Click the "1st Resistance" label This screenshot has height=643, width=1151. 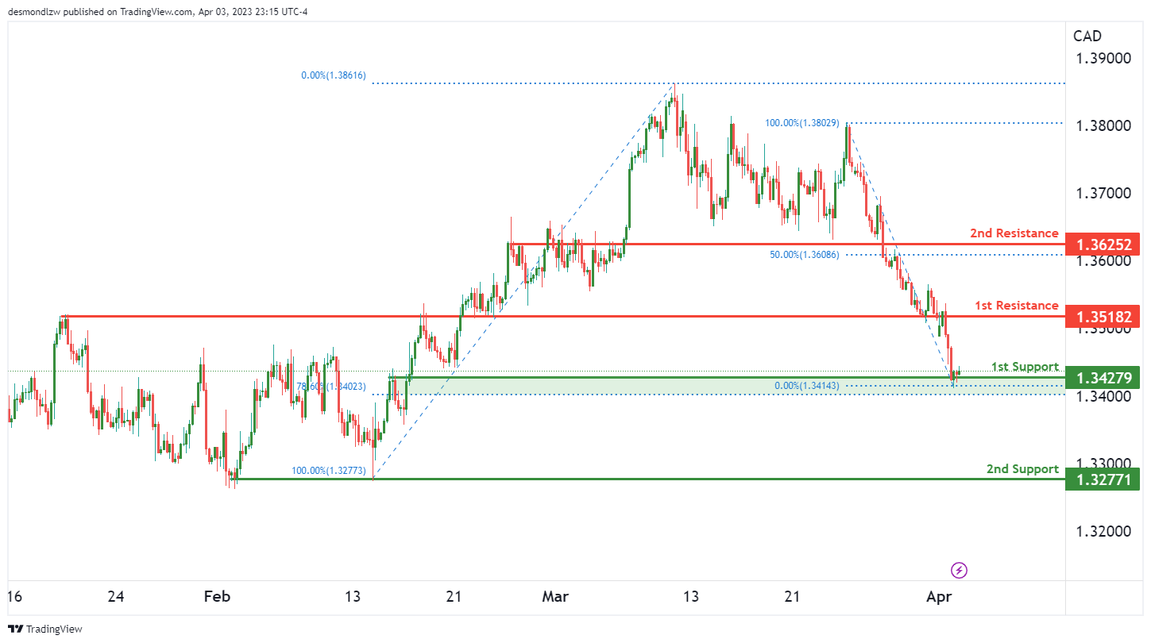click(1017, 306)
